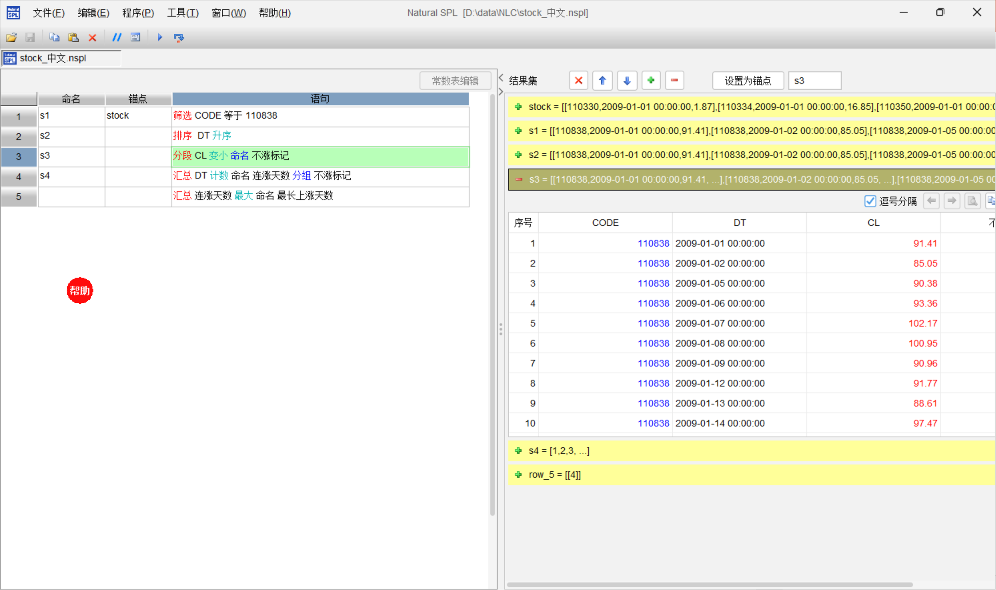Open the 工具(T) menu
Image resolution: width=996 pixels, height=590 pixels.
coord(183,13)
